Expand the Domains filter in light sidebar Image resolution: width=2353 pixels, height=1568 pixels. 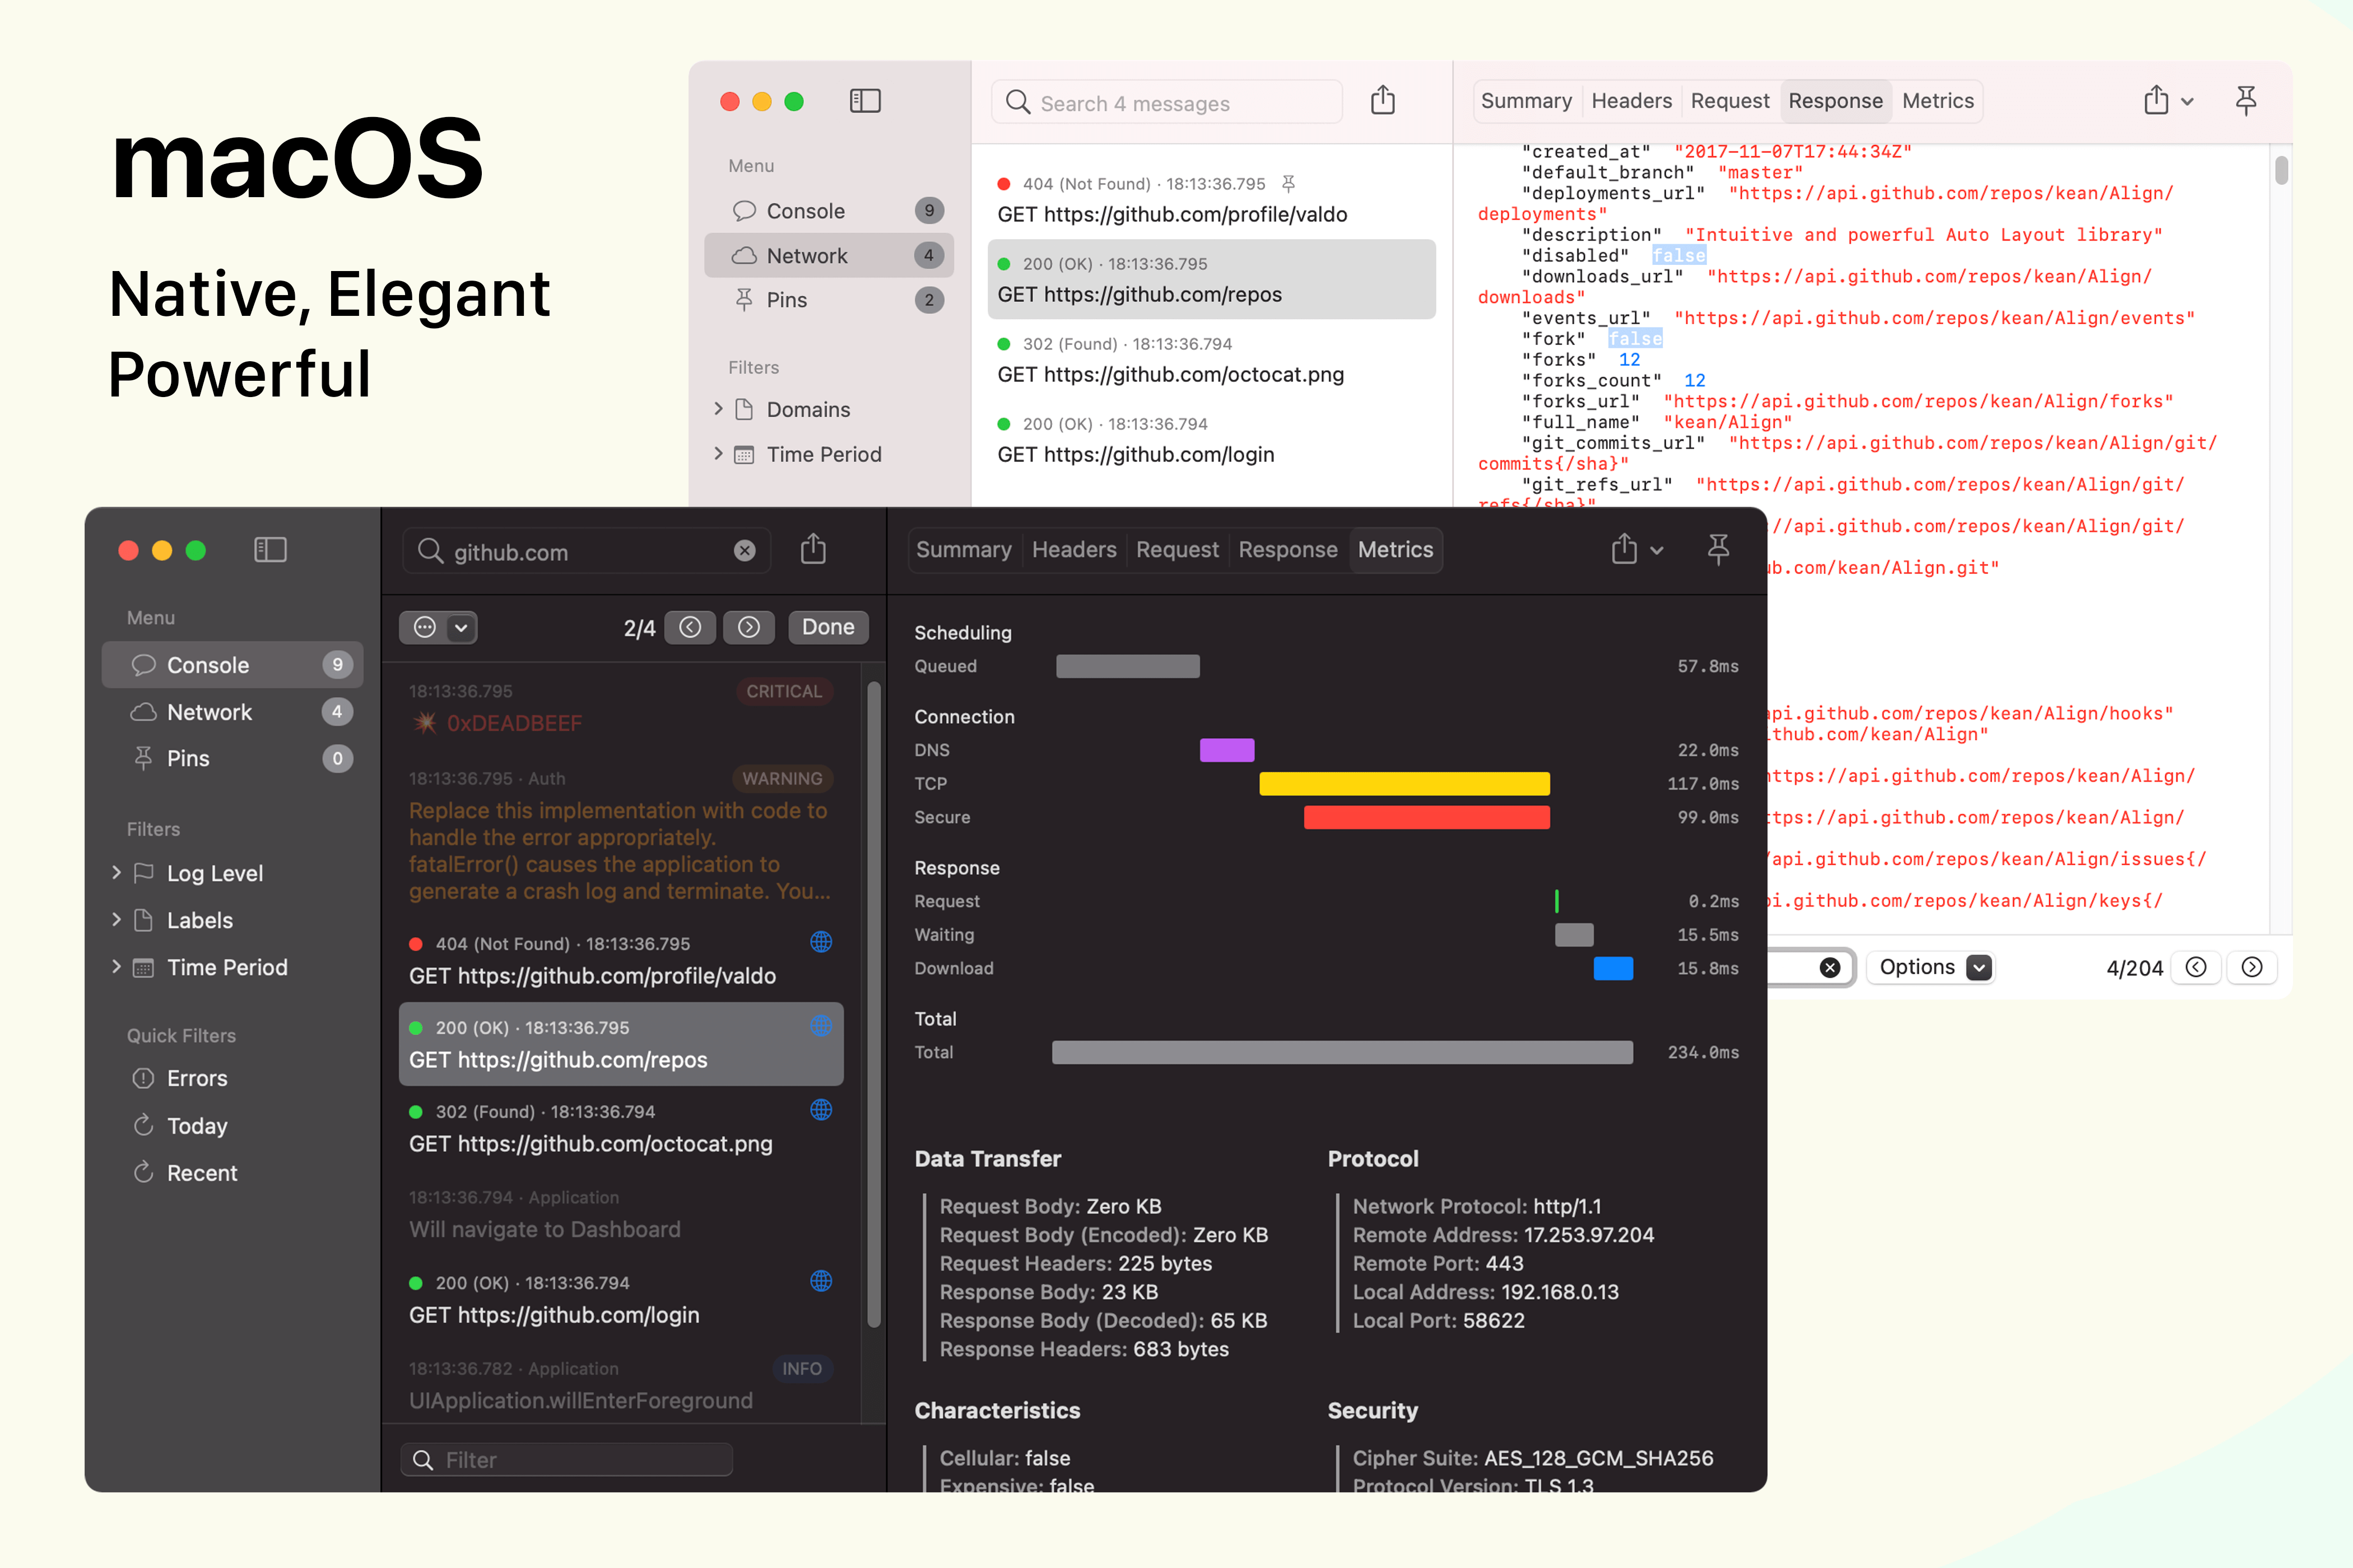tap(718, 409)
